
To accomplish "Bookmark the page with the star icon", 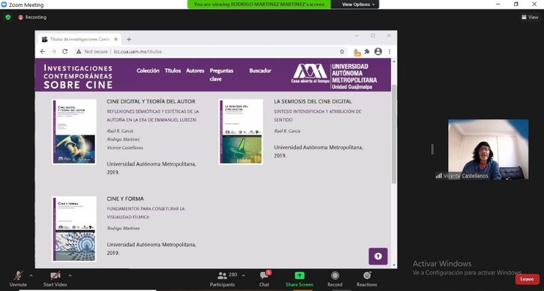I will click(342, 51).
